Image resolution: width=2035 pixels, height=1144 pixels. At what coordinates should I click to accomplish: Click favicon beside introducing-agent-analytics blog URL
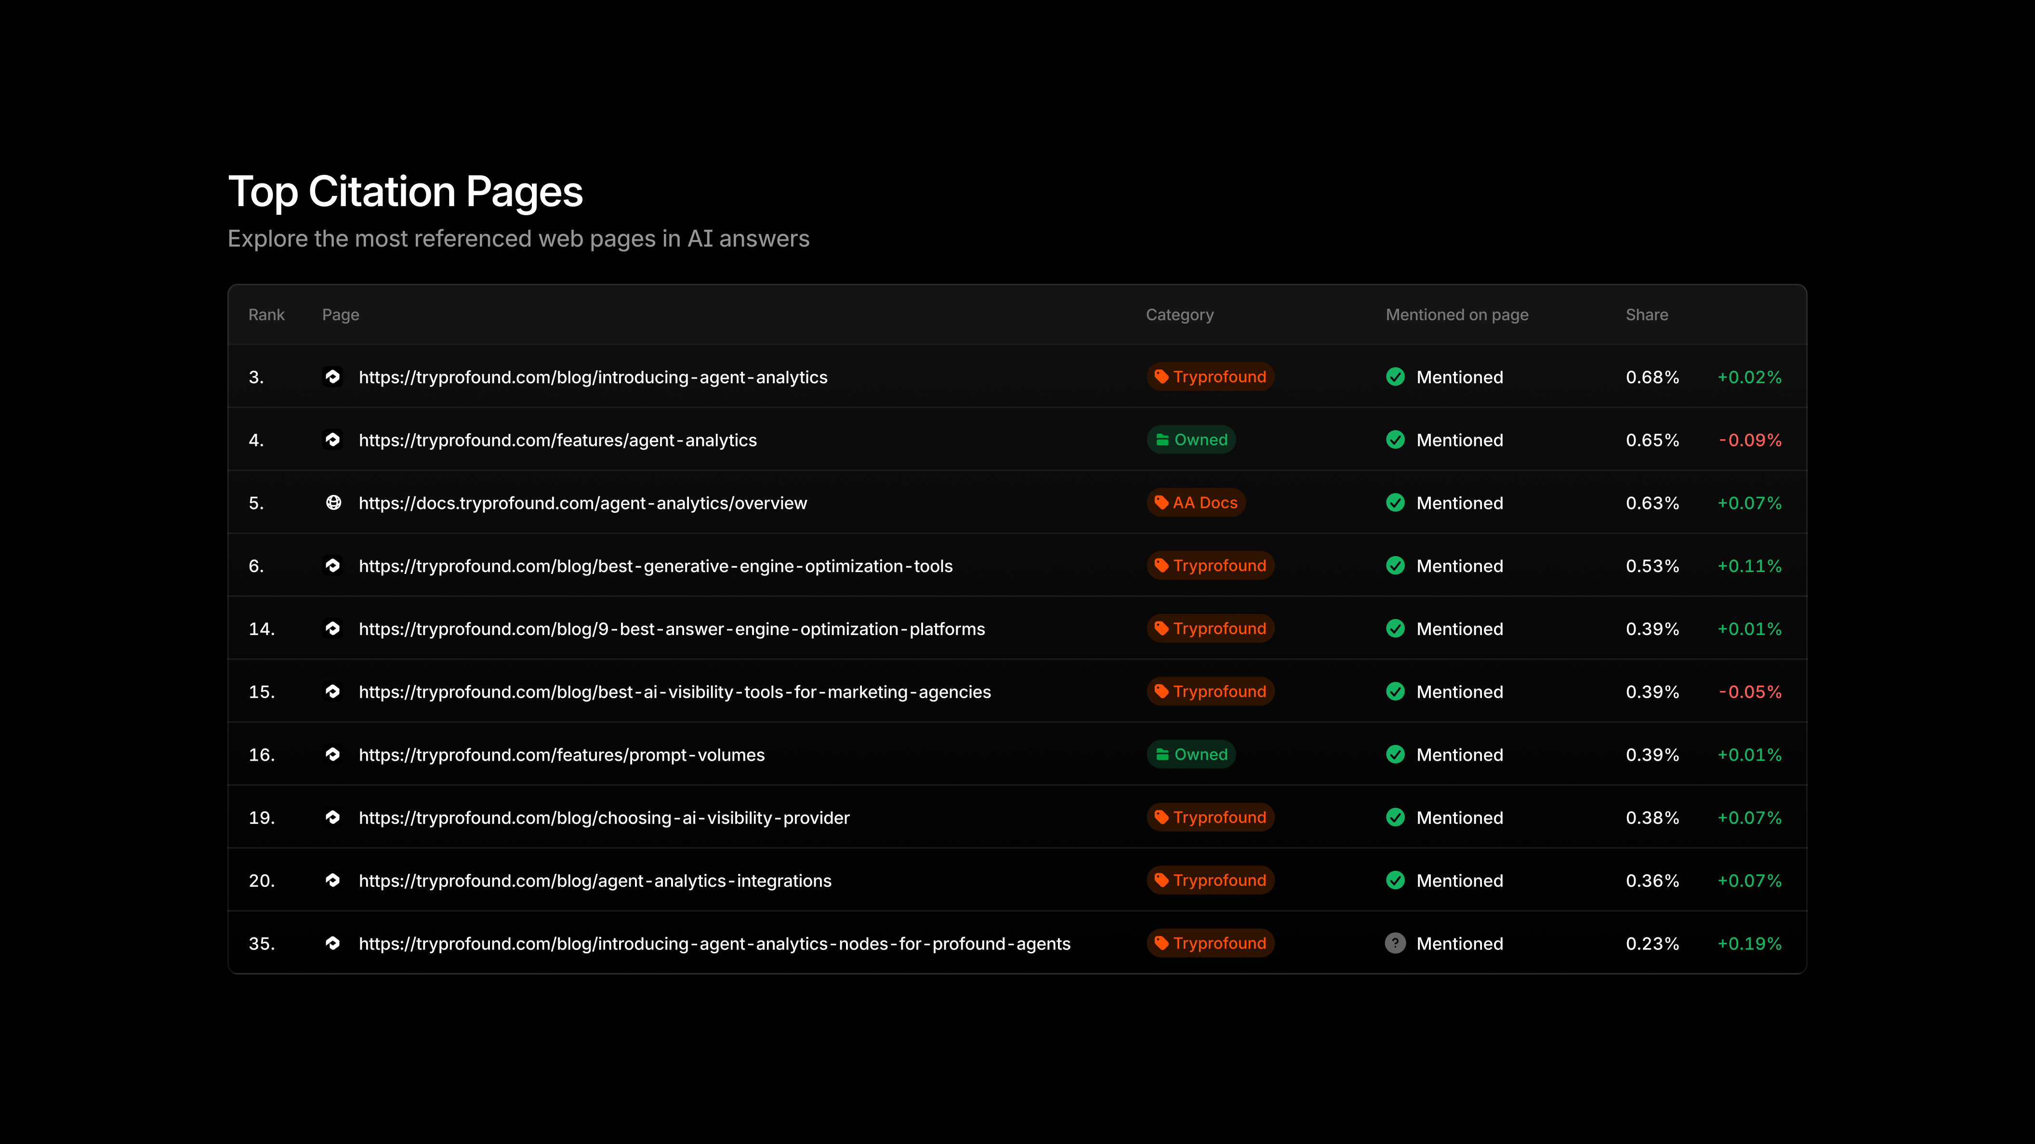coord(332,377)
